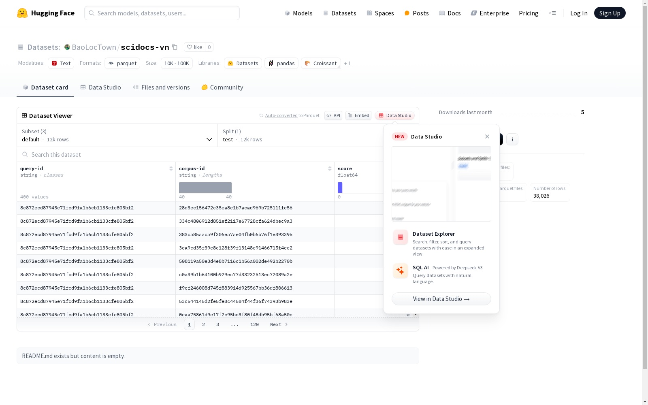Open the Data Studio tab
The image size is (648, 405).
pyautogui.click(x=101, y=87)
